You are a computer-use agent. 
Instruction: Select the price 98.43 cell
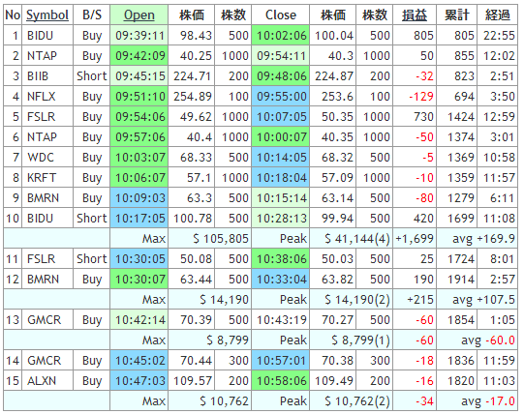pyautogui.click(x=192, y=36)
